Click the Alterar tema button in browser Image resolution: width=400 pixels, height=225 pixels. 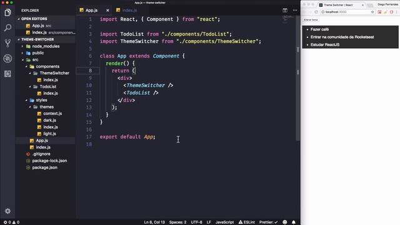(311, 20)
